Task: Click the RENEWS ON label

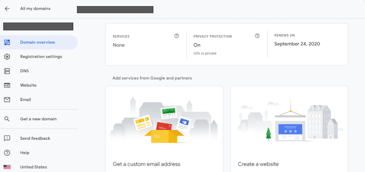Action: click(285, 35)
